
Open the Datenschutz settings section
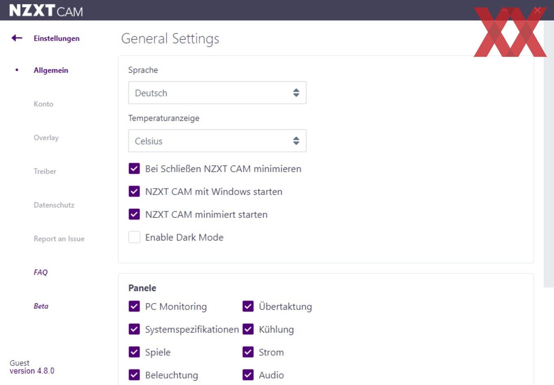(54, 205)
